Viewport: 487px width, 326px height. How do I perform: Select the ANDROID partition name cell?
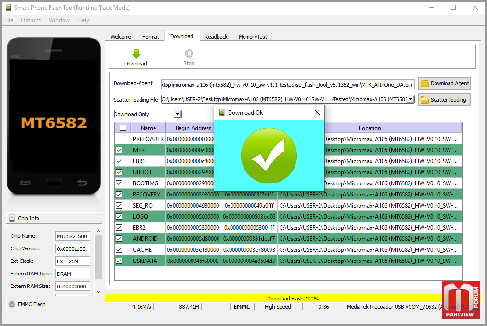(x=148, y=239)
